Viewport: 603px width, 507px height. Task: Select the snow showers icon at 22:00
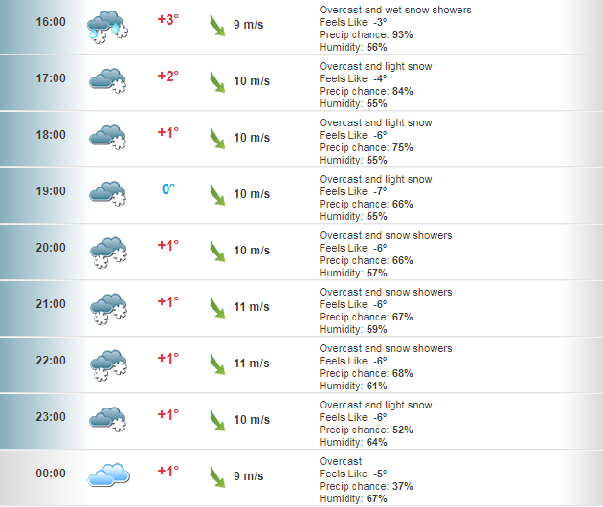pyautogui.click(x=108, y=365)
